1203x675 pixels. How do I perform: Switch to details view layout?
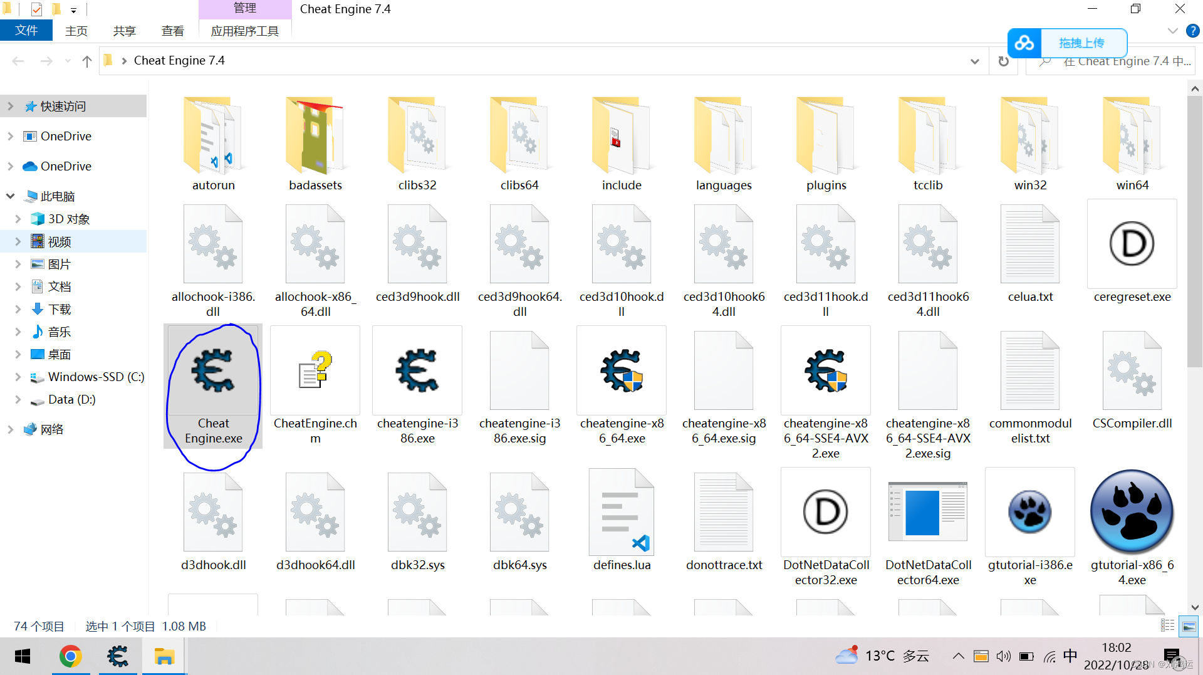pyautogui.click(x=1168, y=625)
